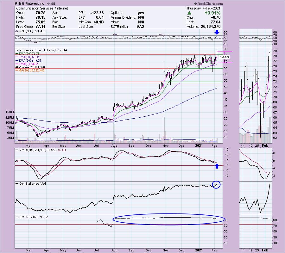The height and width of the screenshot is (253, 285).
Task: Select the EMA(50) 68.31 legend entry
Action: pyautogui.click(x=27, y=57)
